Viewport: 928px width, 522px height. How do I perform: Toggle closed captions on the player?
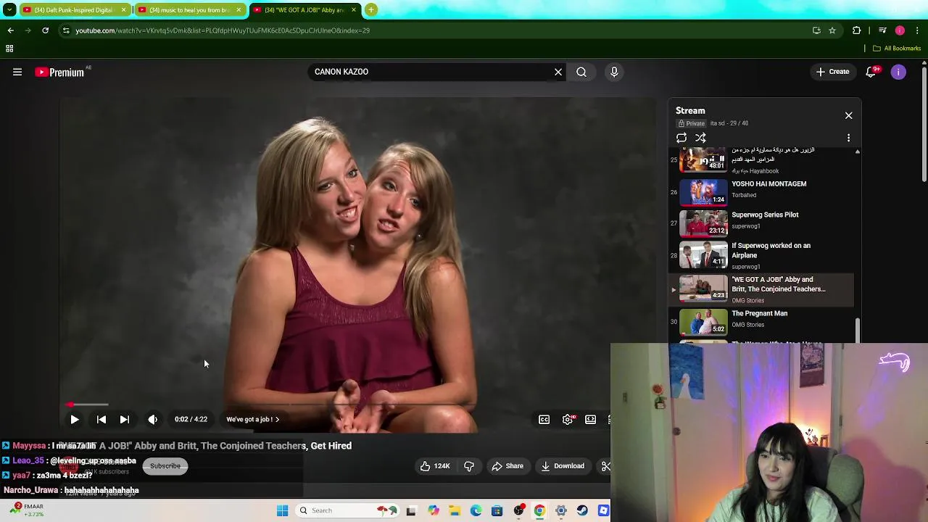[x=544, y=419]
